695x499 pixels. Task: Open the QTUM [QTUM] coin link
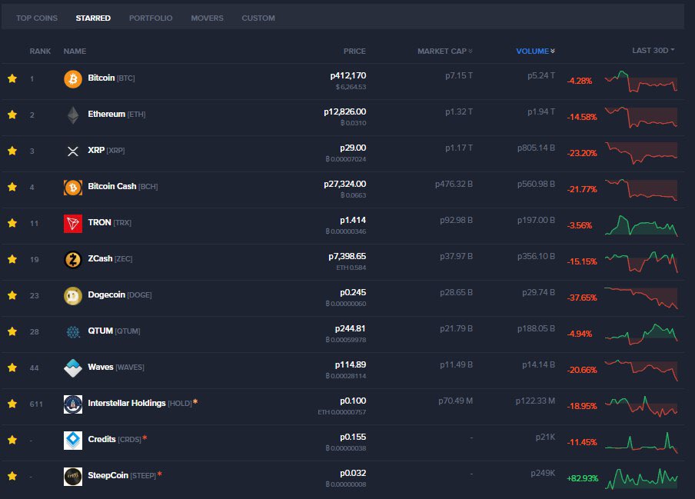(x=114, y=331)
